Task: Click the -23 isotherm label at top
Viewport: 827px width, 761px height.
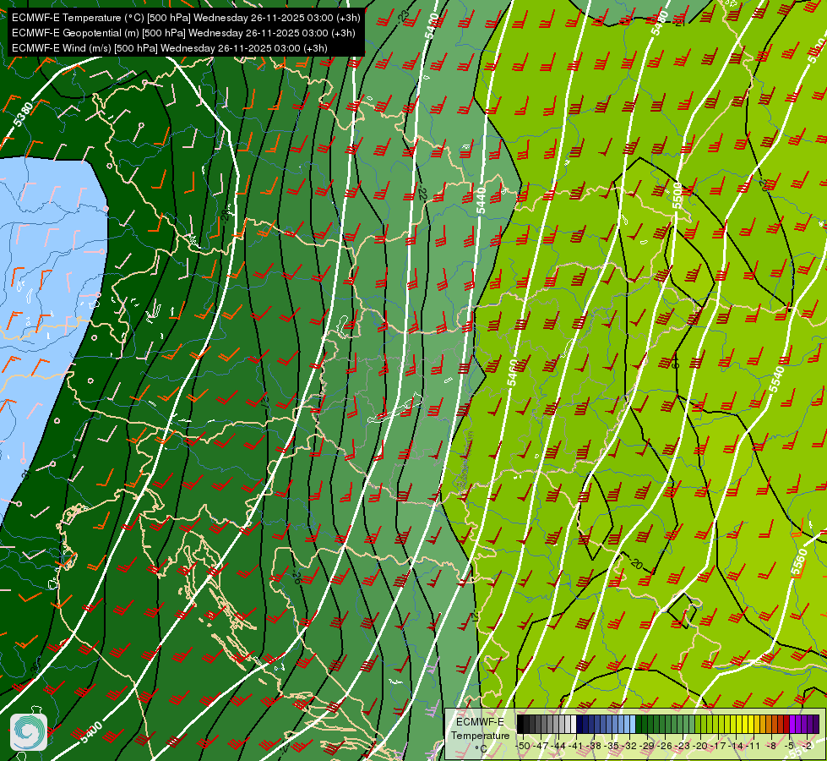Action: [404, 15]
